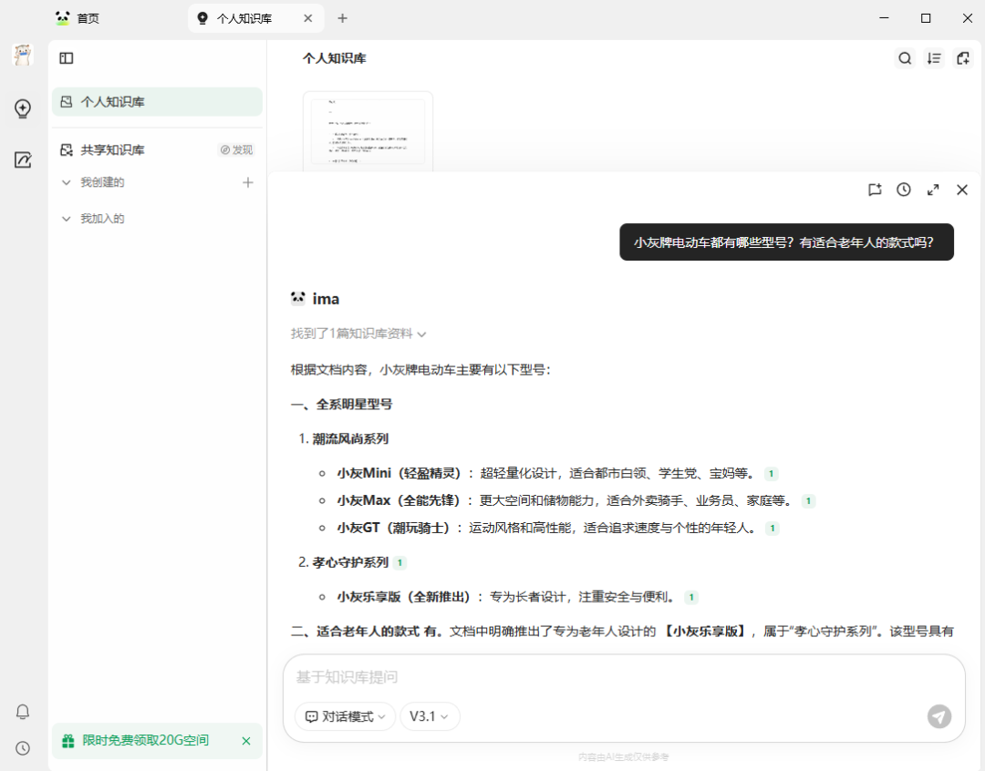Click the 个人知识库 page heading
Screen dimensions: 985x771
click(x=334, y=58)
